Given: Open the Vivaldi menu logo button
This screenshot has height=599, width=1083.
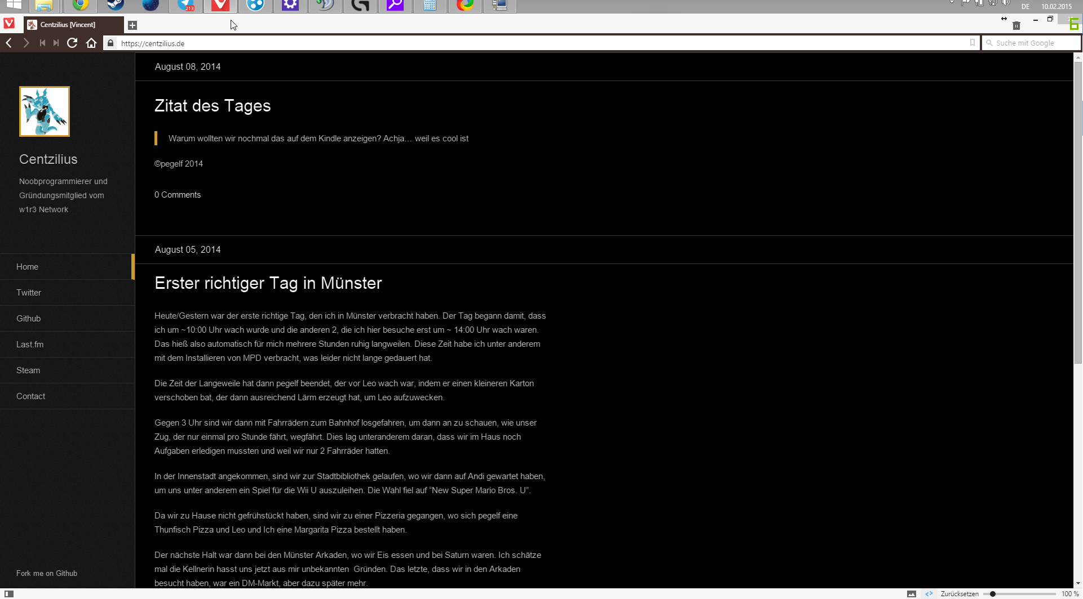Looking at the screenshot, I should pos(9,24).
